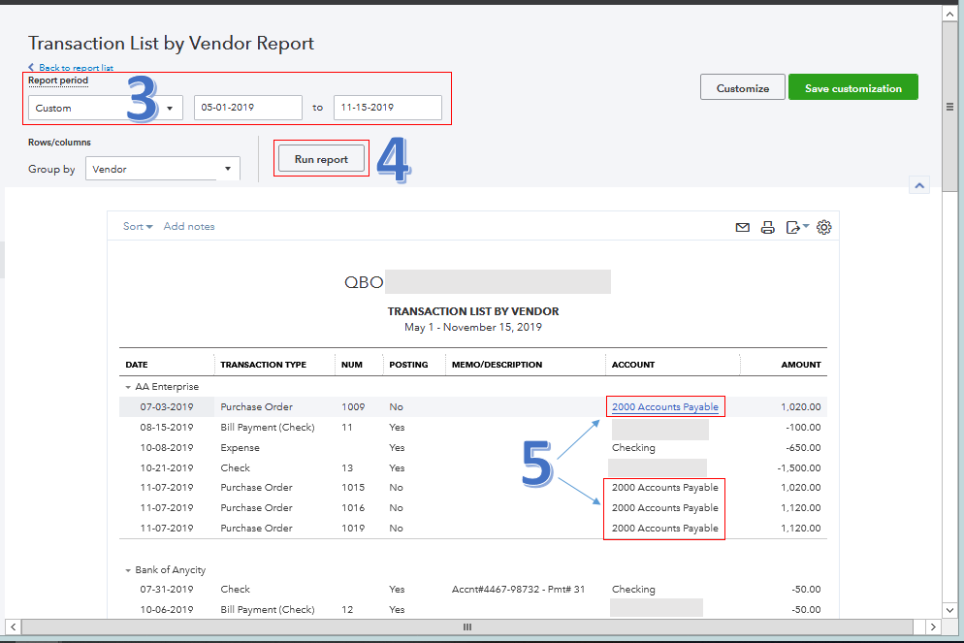This screenshot has height=643, width=964.
Task: Click the Run report button
Action: coord(320,157)
